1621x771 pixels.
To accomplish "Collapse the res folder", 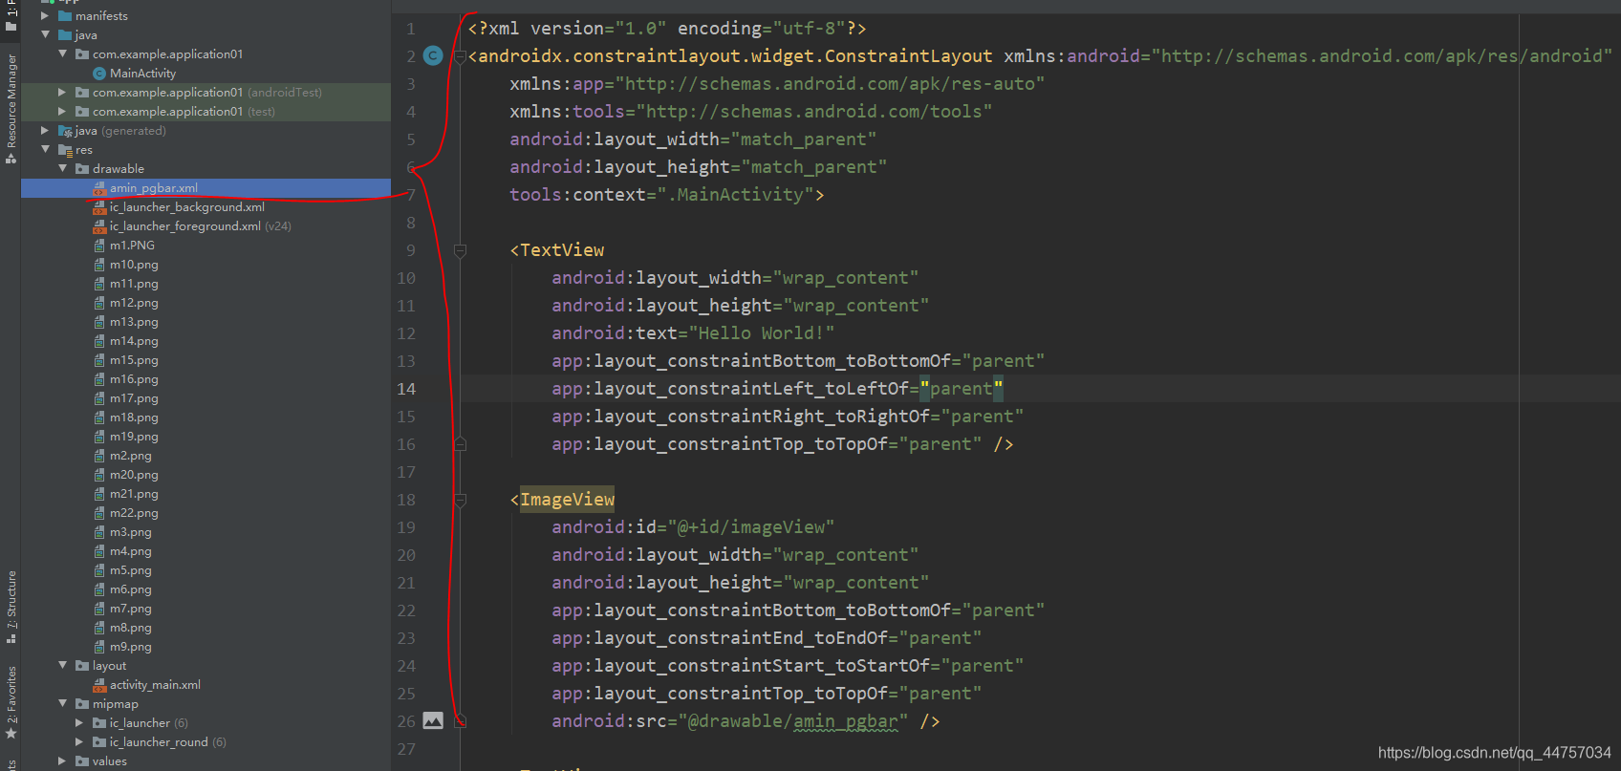I will pos(45,150).
